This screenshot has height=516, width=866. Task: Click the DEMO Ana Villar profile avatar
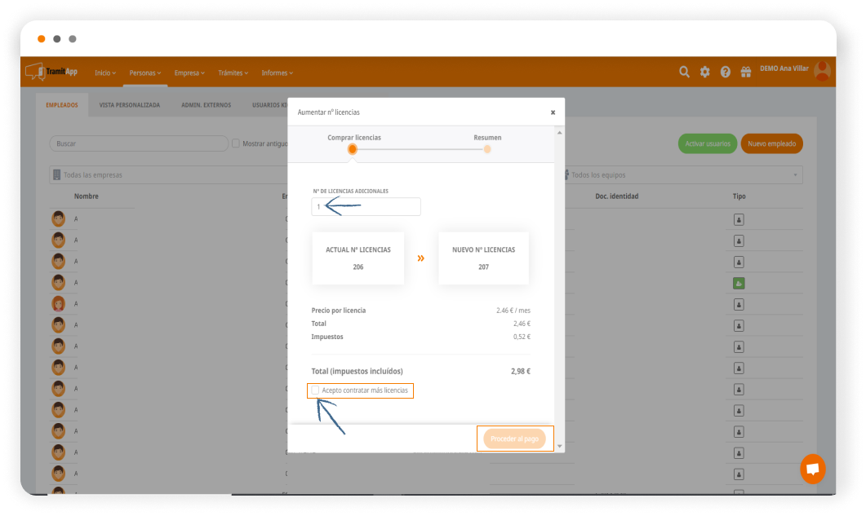click(822, 71)
